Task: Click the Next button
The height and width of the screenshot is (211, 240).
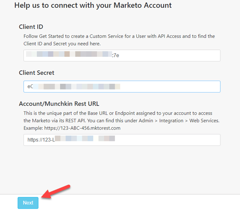Action: [28, 203]
